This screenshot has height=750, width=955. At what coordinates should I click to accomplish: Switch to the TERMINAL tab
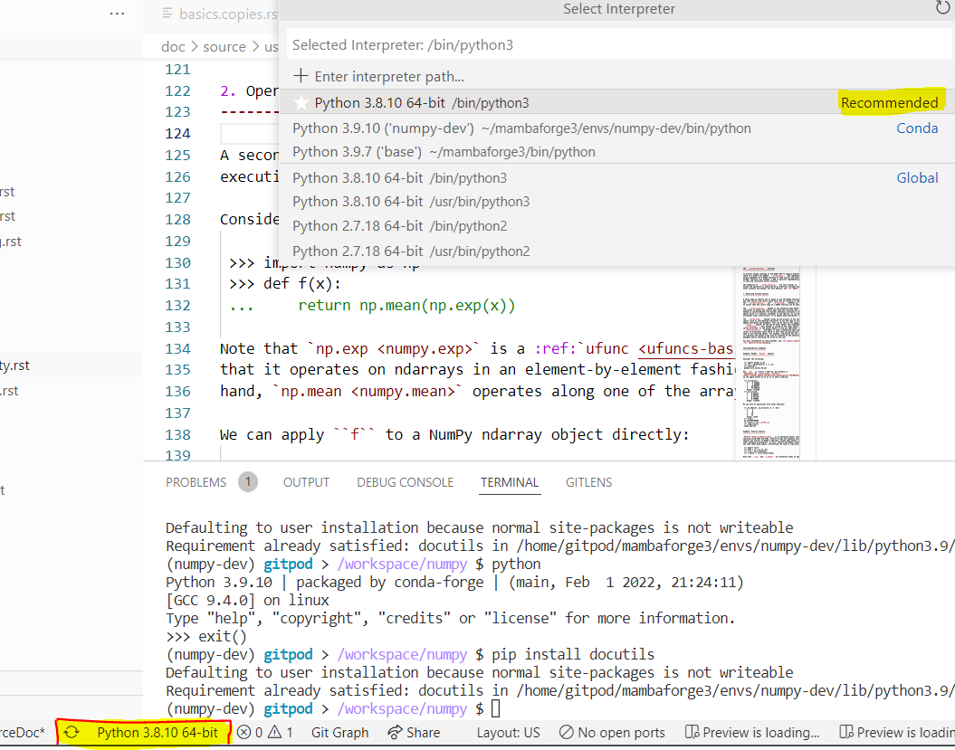pyautogui.click(x=509, y=482)
